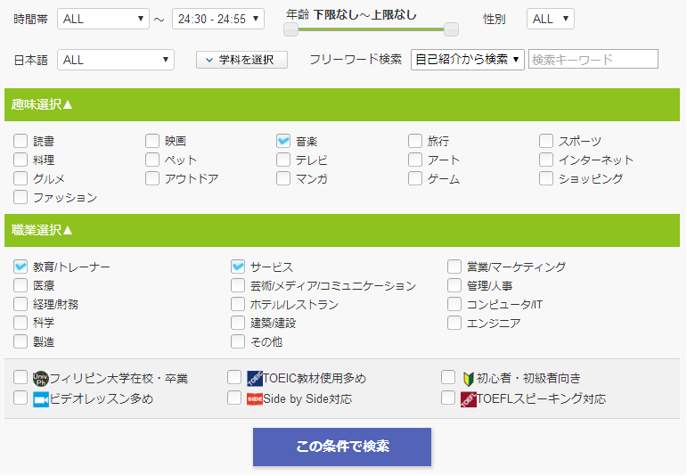Expand the 日本語 level dropdown

click(x=115, y=60)
